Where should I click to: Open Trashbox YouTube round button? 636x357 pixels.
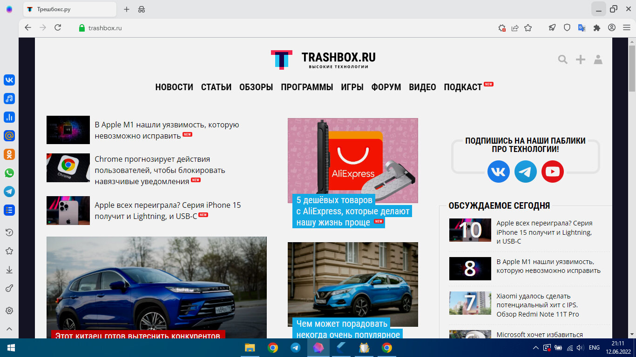553,172
